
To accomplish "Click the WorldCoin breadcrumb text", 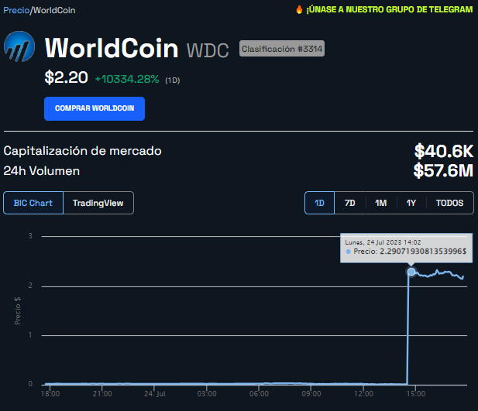I will (x=54, y=10).
